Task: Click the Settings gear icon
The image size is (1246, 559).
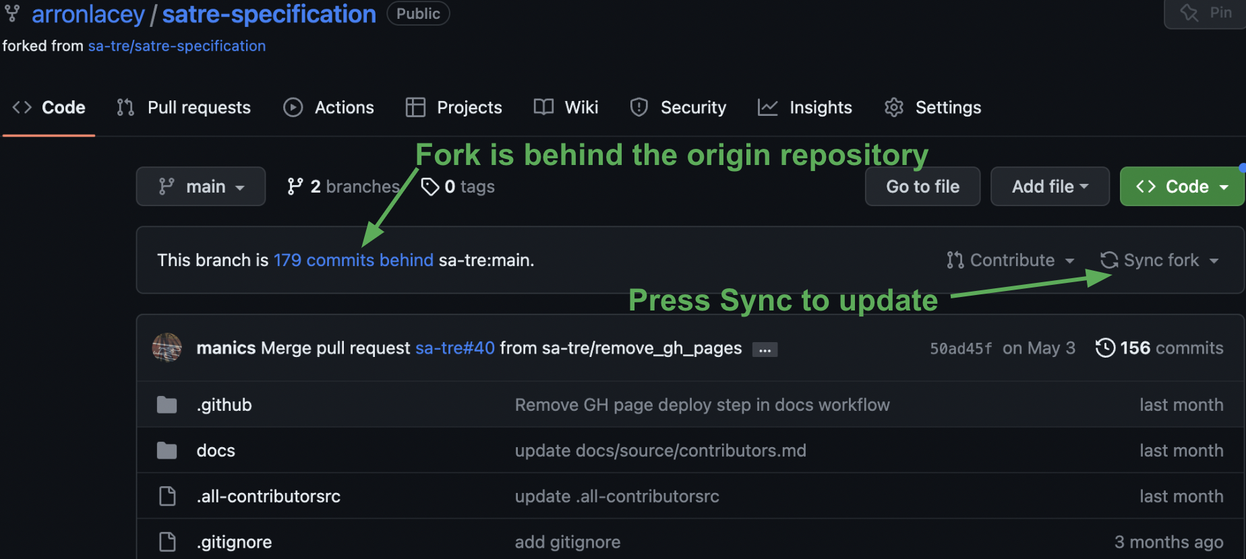Action: click(894, 108)
